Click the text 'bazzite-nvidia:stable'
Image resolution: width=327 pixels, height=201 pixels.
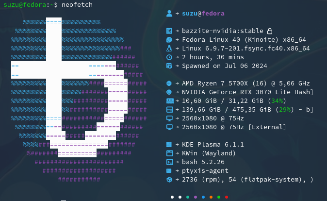coord(223,31)
